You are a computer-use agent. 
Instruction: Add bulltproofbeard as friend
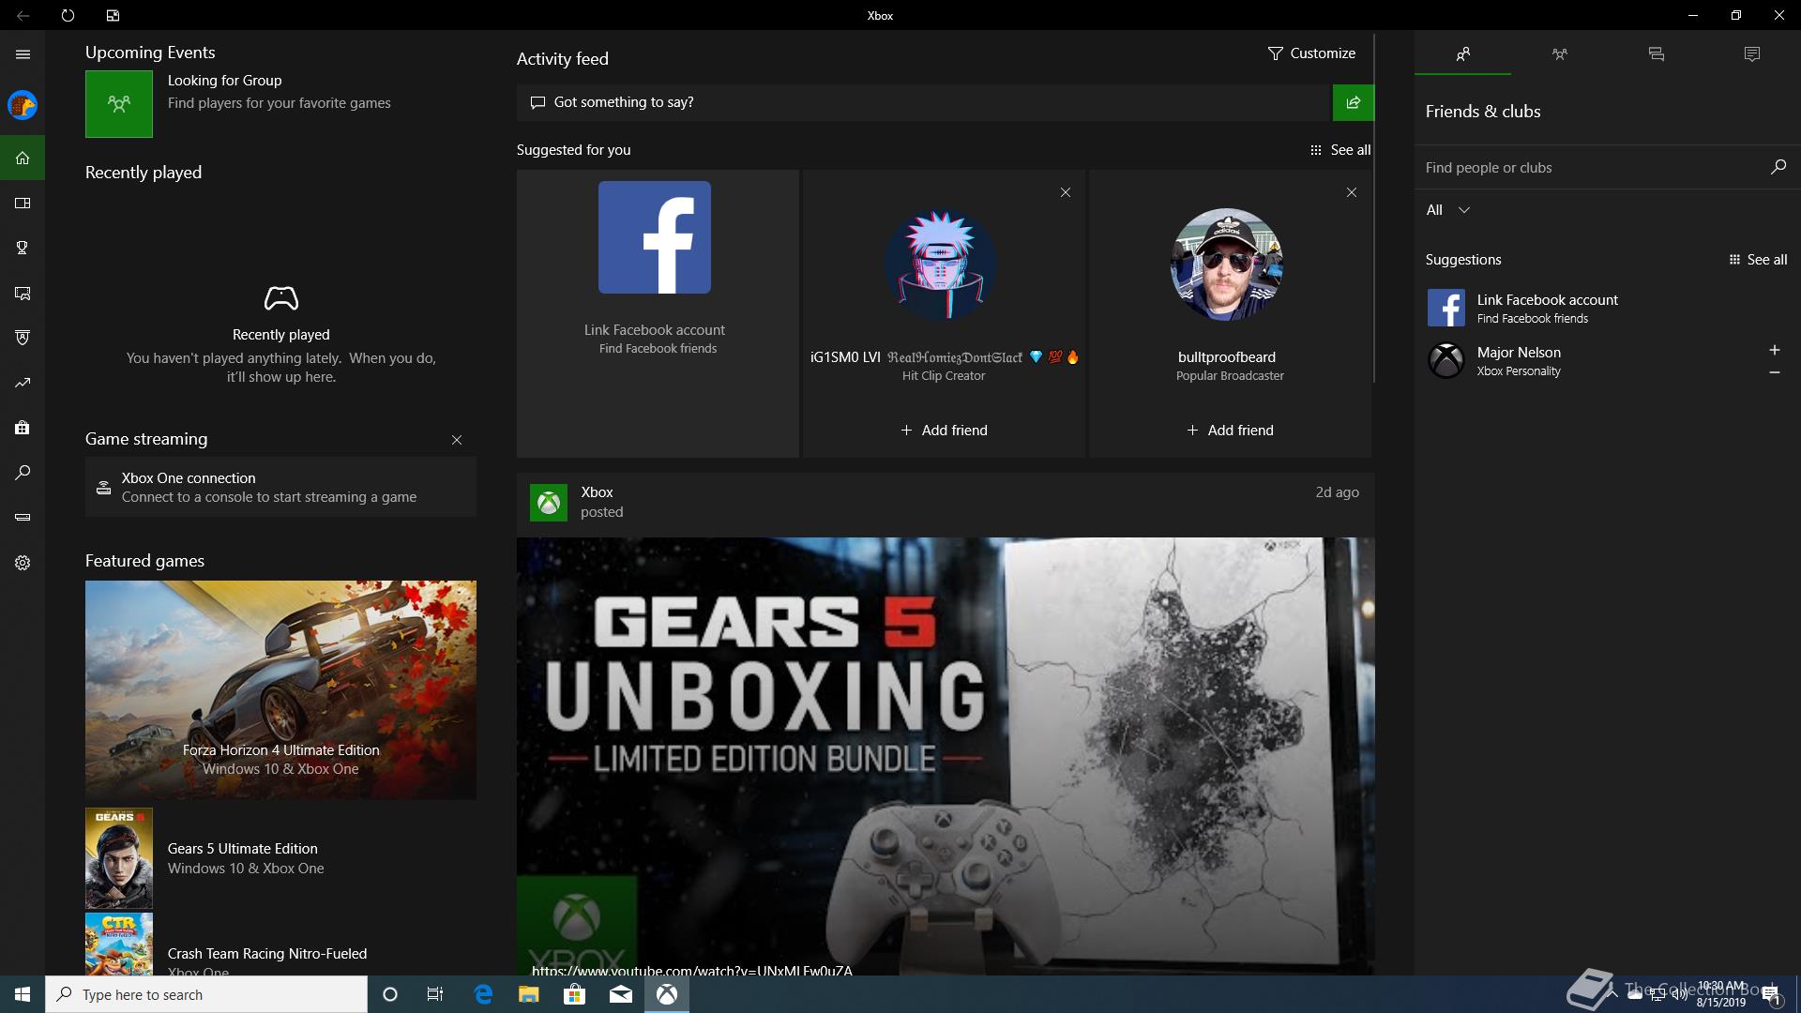point(1230,431)
